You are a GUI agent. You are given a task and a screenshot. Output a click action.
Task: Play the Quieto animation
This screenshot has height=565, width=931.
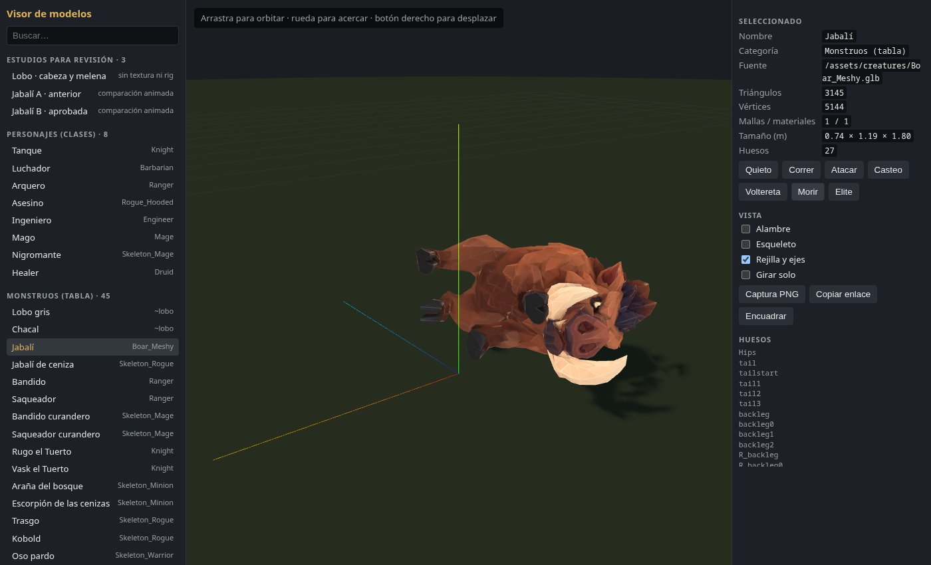(758, 170)
